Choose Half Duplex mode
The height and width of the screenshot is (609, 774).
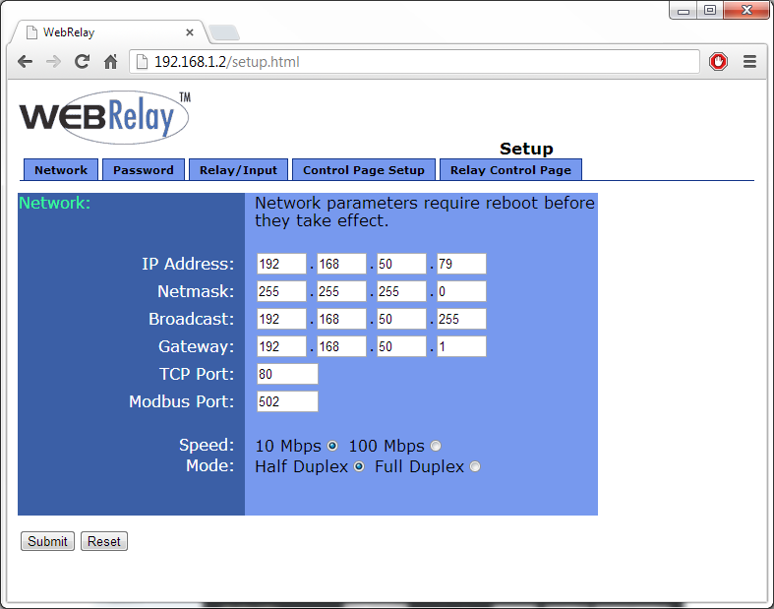(359, 466)
